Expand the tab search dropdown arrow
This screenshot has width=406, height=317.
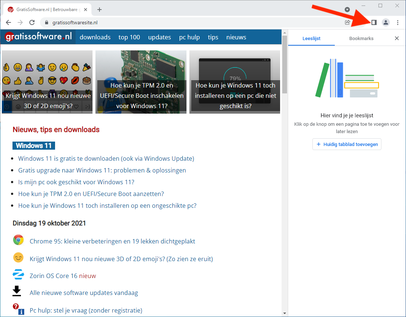[x=347, y=10]
